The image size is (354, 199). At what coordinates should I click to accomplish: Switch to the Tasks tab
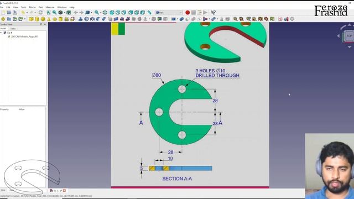(13, 29)
